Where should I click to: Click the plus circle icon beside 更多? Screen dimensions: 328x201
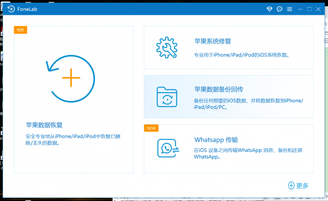click(291, 185)
